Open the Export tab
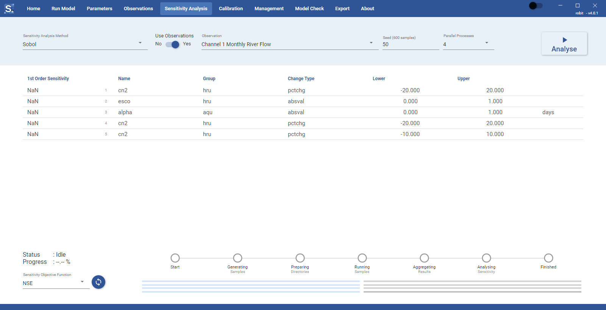Screen dimensions: 606x310 [x=342, y=8]
